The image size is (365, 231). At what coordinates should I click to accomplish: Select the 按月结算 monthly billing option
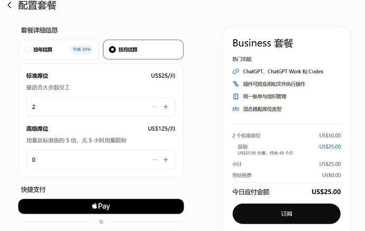pos(143,50)
